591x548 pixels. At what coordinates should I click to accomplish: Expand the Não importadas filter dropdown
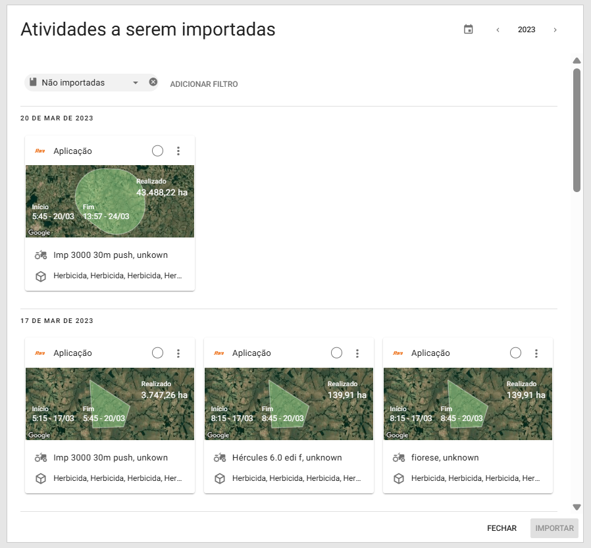[135, 83]
